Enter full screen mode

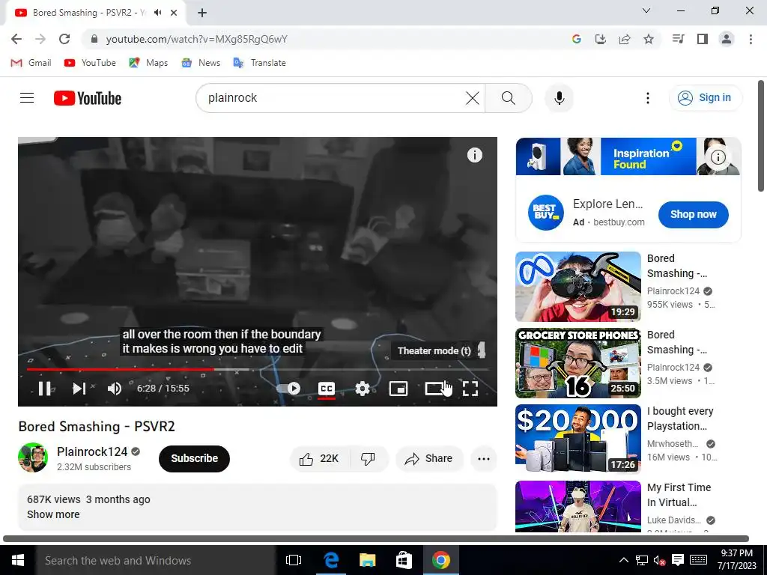point(470,389)
